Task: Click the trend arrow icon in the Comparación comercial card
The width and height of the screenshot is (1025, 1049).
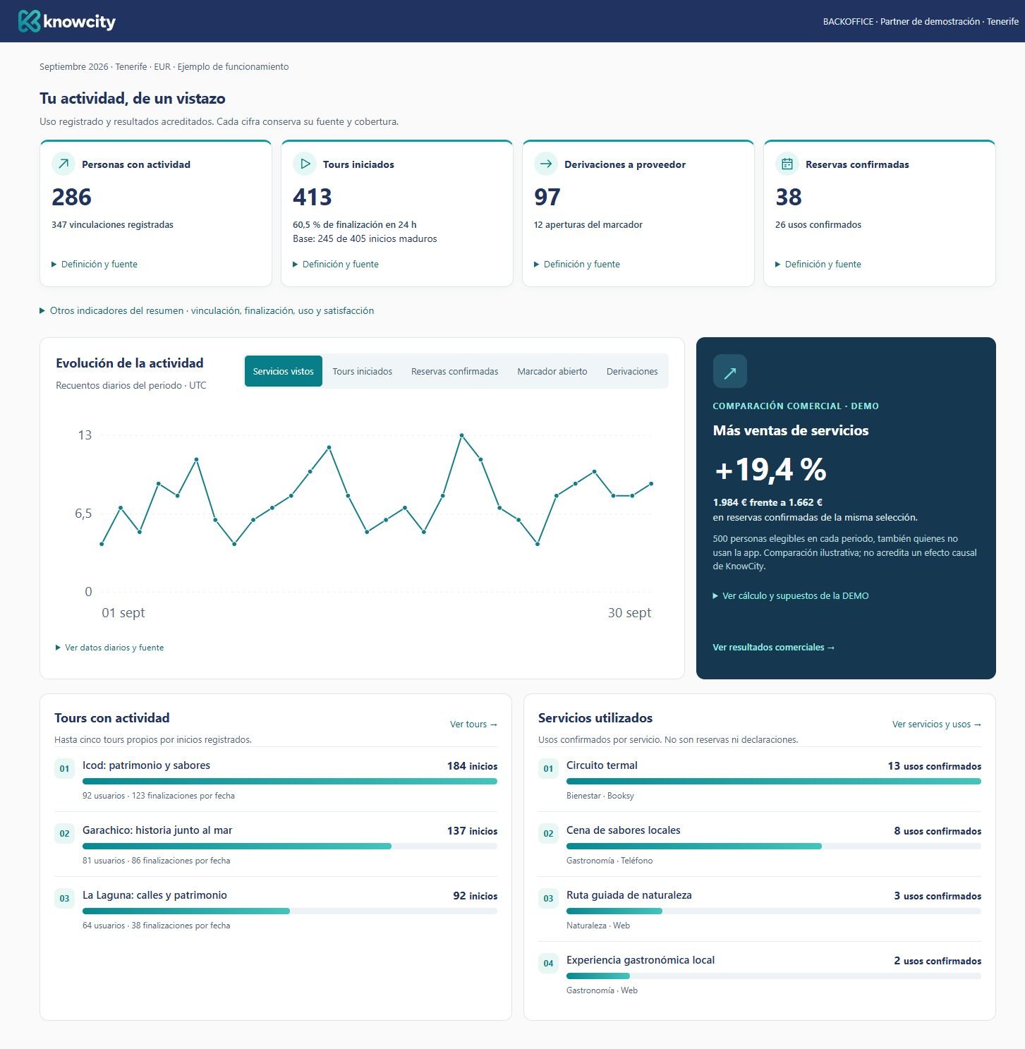Action: pos(730,371)
